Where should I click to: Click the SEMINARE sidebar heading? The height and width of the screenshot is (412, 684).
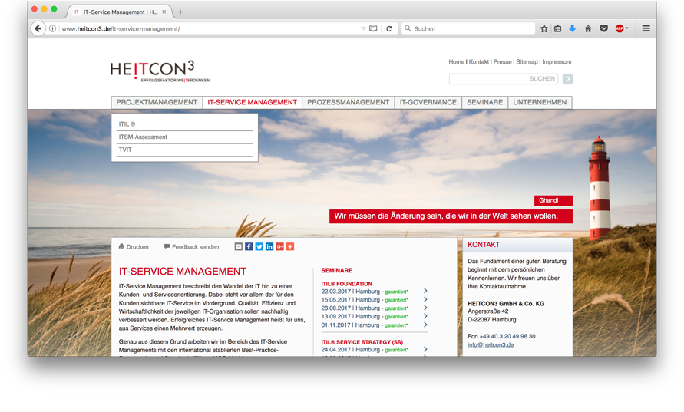[x=337, y=270]
